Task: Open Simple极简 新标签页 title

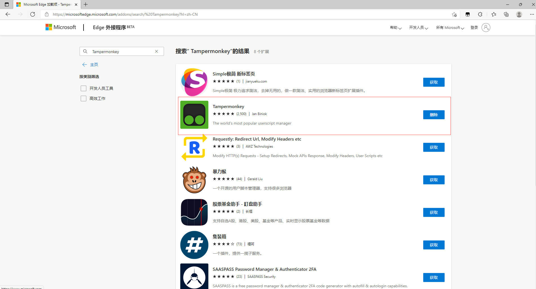Action: click(x=234, y=74)
